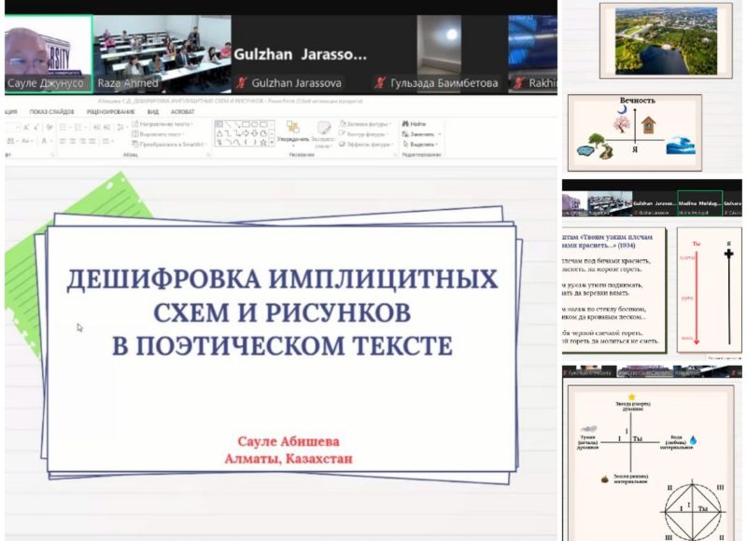Select Гульзада Баимбетова participant video tile
This screenshot has width=747, height=541.
pos(437,47)
